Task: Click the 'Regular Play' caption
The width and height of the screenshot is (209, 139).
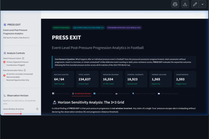Action: (x=156, y=84)
